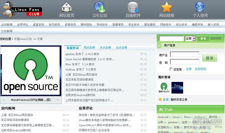This screenshot has height=133, width=225.
Task: Open 网站首页 house icon
Action: coord(66,7)
